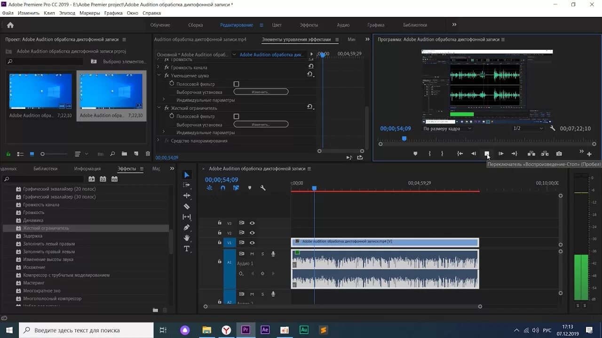Screen dimensions: 602x338
Task: Toggle V3 track output eye
Action: click(x=252, y=223)
